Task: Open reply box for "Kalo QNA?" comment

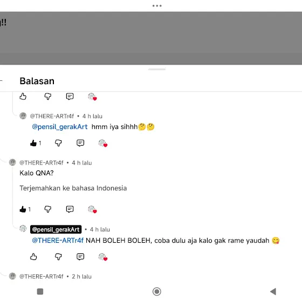Action: pos(70,209)
